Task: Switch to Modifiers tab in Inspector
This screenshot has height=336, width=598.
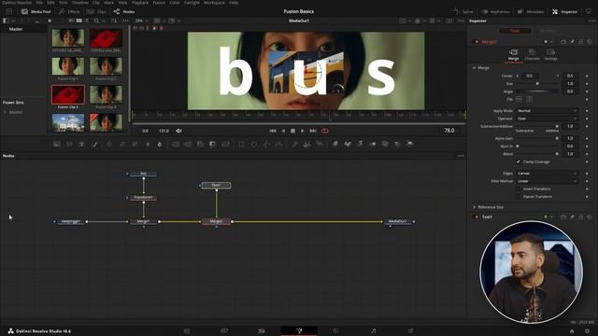Action: pos(548,31)
